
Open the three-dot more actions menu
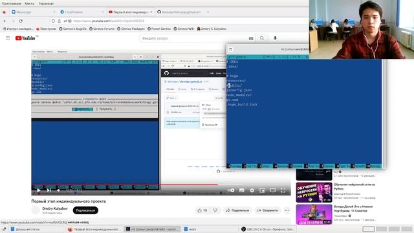(287, 210)
